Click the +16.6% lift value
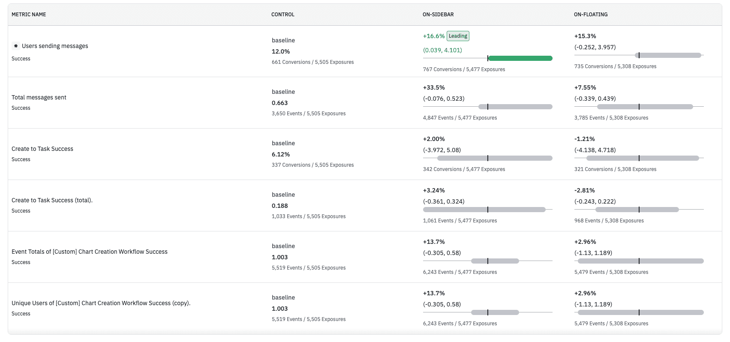730x342 pixels. 434,36
